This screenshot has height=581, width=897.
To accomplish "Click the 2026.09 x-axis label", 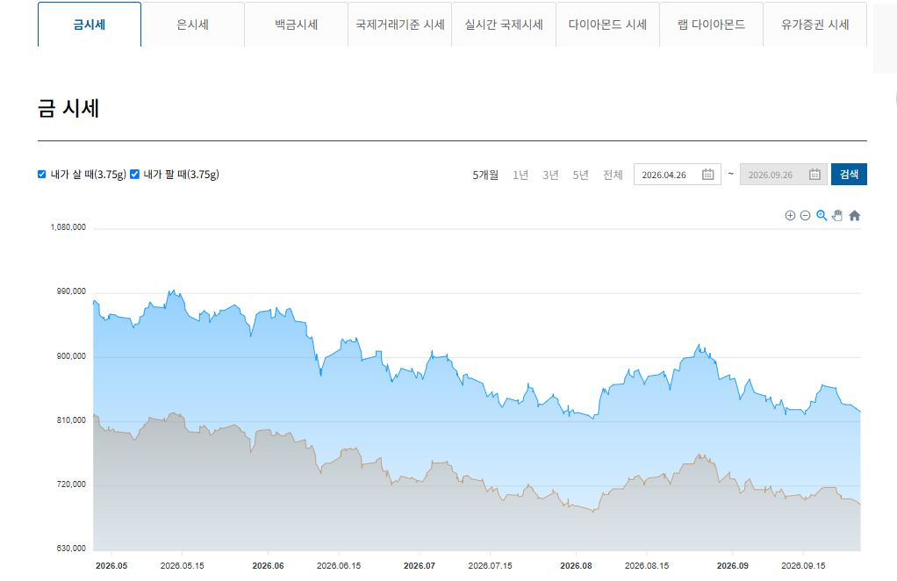I will pos(732,565).
